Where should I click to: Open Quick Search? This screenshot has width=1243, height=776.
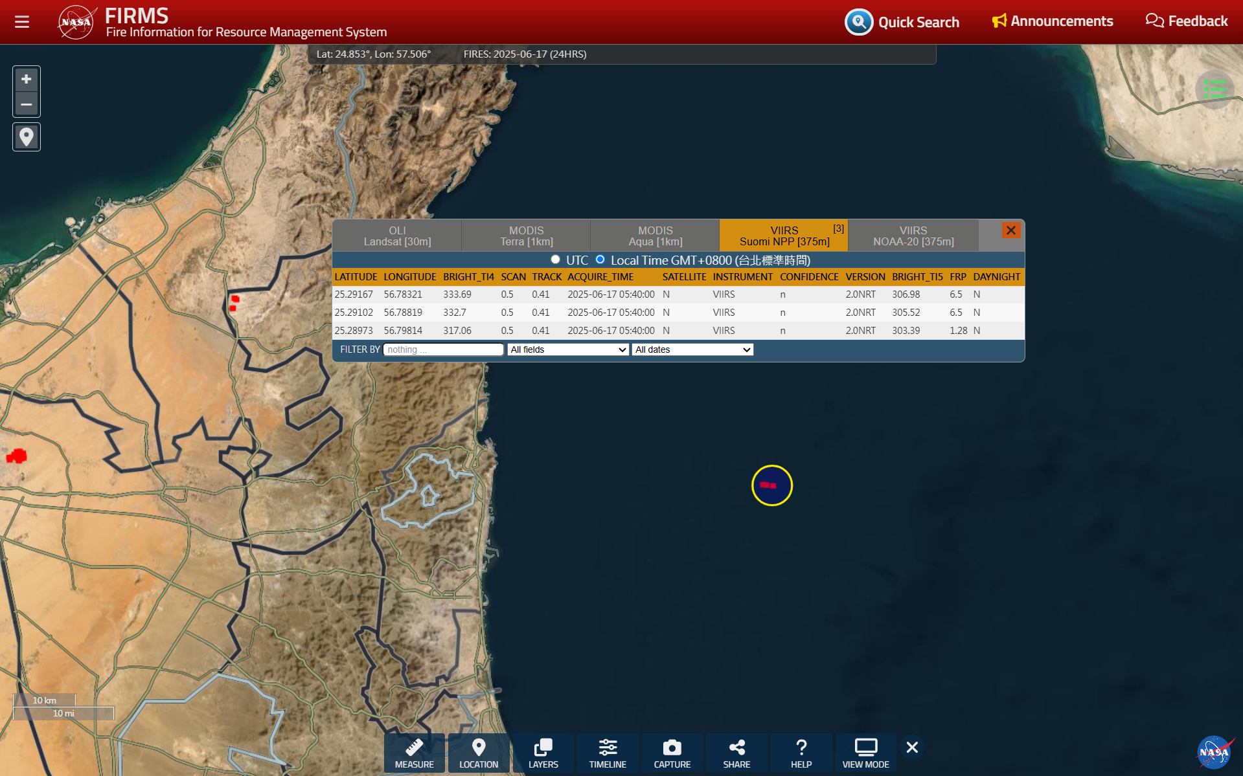[902, 22]
